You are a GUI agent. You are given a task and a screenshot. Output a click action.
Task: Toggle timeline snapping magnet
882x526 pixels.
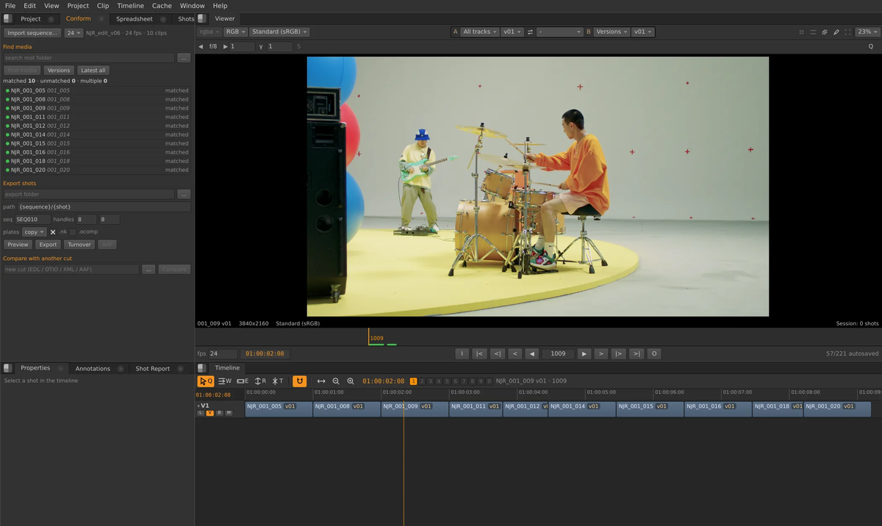click(299, 381)
